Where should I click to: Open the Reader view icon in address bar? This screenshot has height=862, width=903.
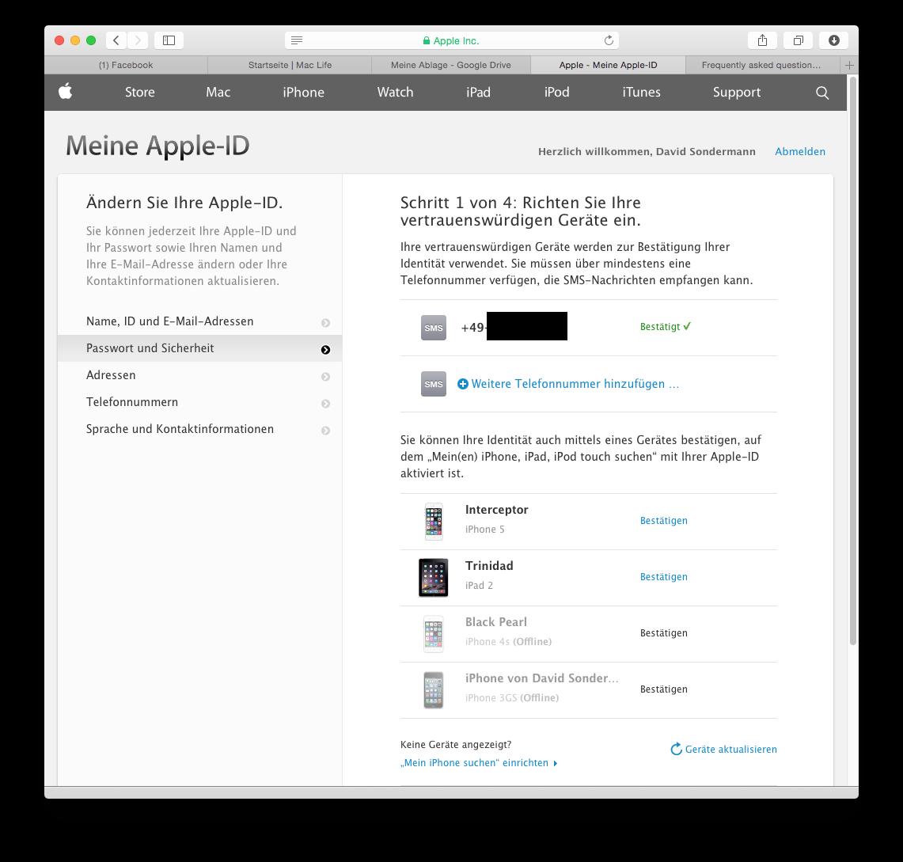coord(297,40)
